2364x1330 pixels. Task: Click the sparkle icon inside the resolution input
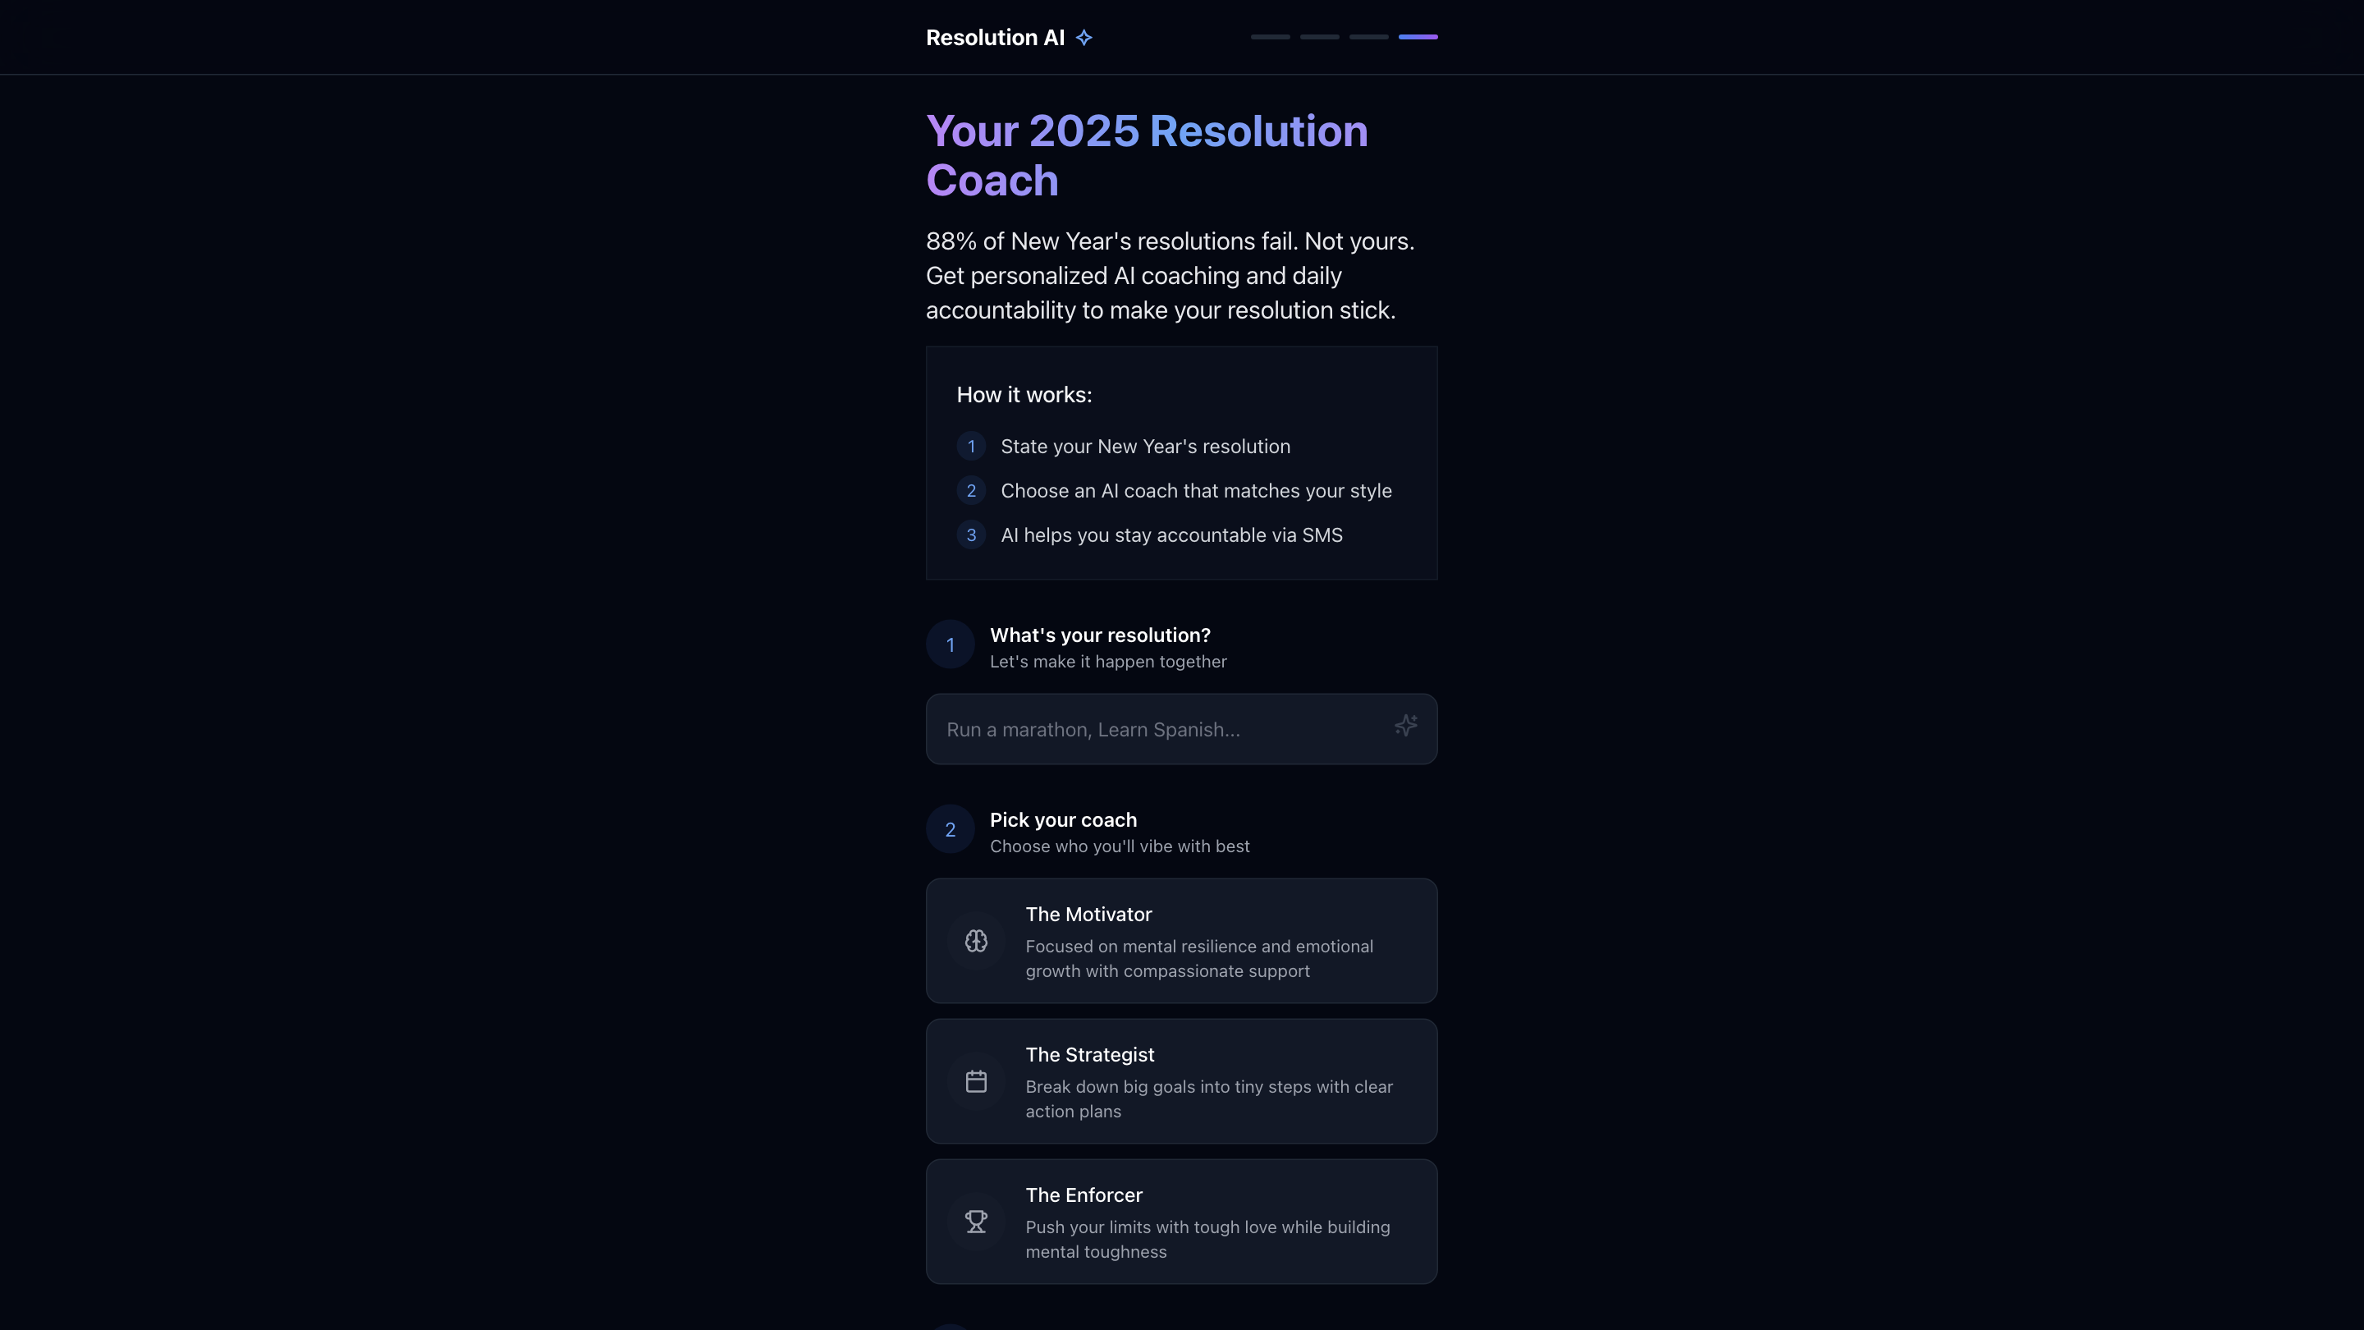1405,725
